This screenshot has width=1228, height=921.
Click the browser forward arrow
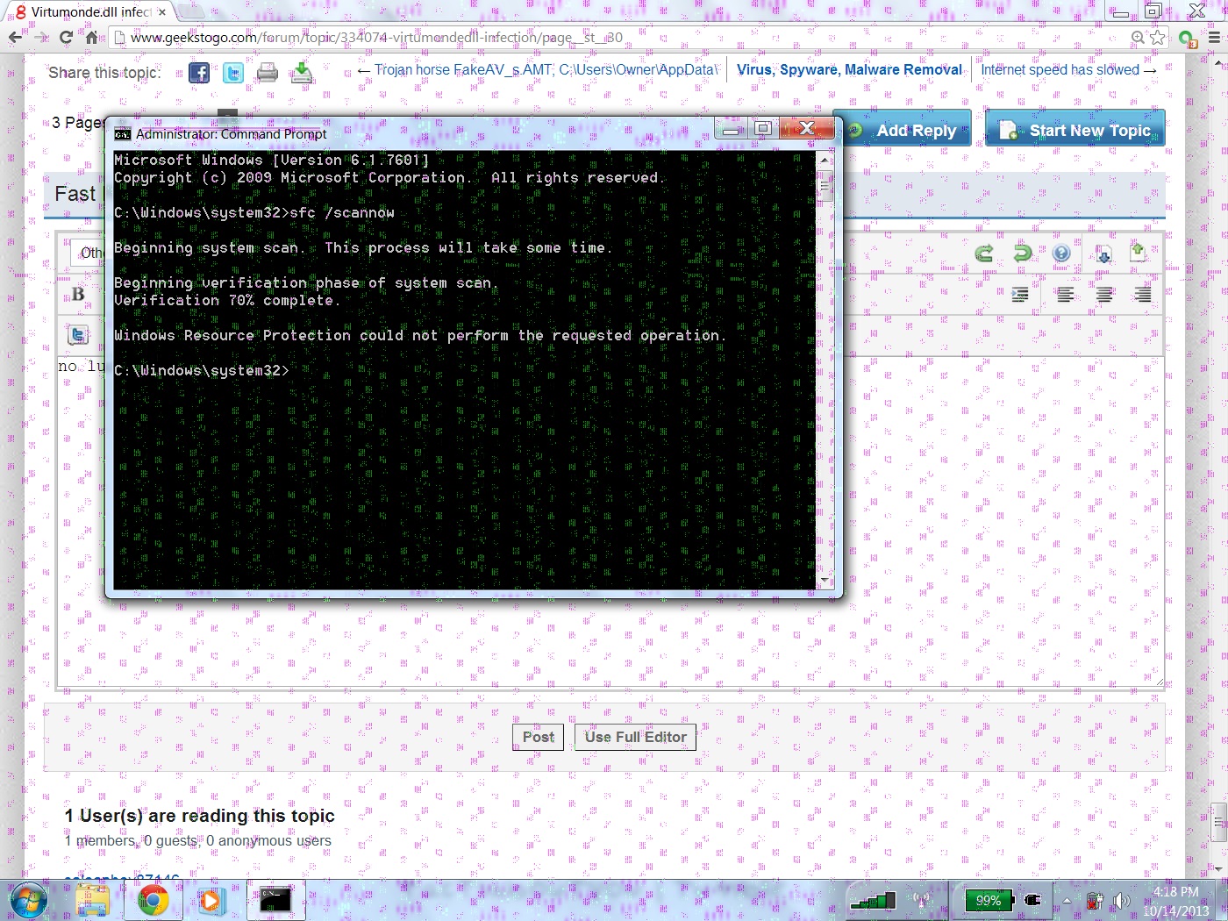click(x=40, y=38)
